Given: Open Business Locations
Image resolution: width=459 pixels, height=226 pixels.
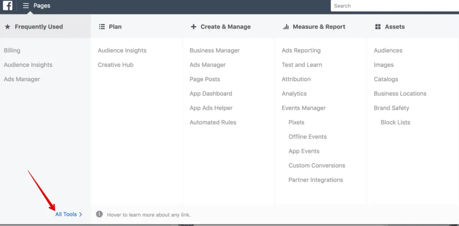Looking at the screenshot, I should click(x=400, y=94).
